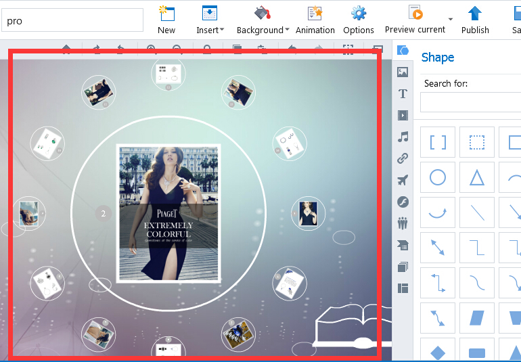521x362 pixels.
Task: Click the step number 2 badge
Action: pyautogui.click(x=104, y=213)
